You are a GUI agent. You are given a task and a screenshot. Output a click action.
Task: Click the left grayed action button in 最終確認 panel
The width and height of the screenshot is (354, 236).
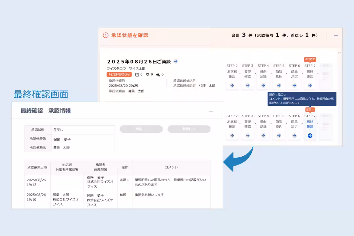coord(141,129)
